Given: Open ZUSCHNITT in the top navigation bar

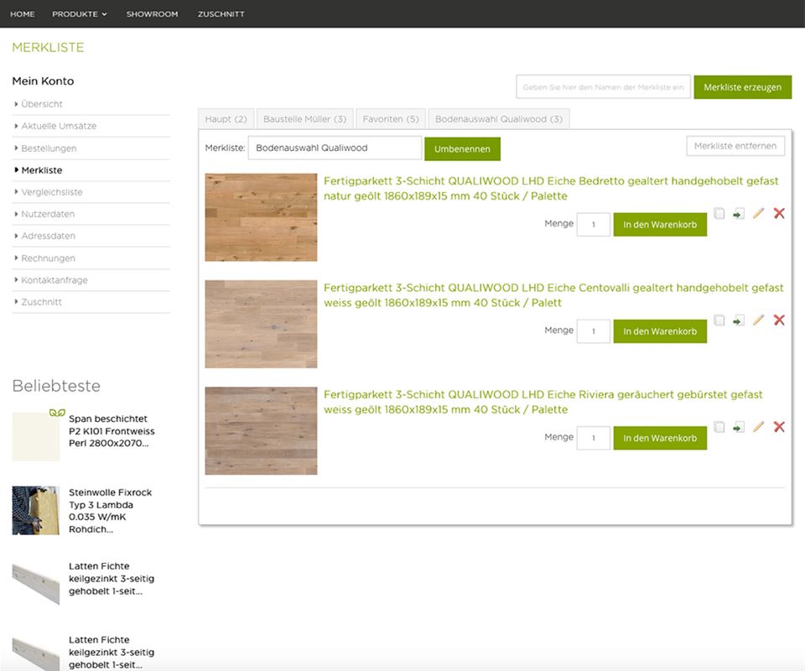Looking at the screenshot, I should (221, 14).
